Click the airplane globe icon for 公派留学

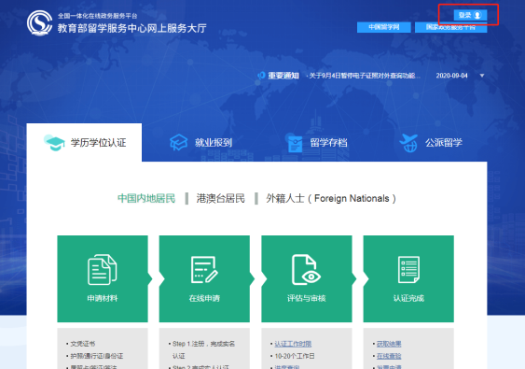(408, 143)
